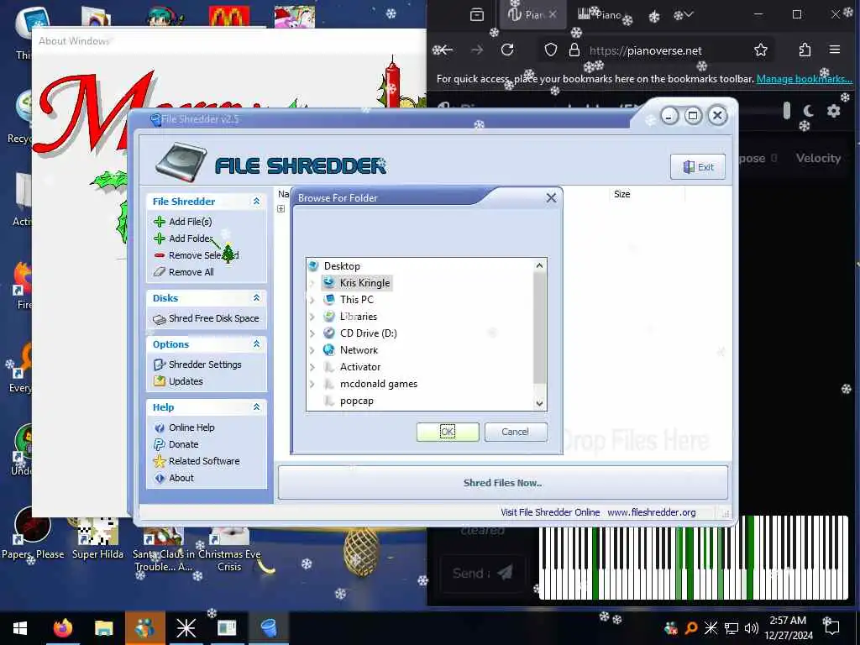Click the Donate PayPal icon
The width and height of the screenshot is (860, 645).
pyautogui.click(x=160, y=444)
